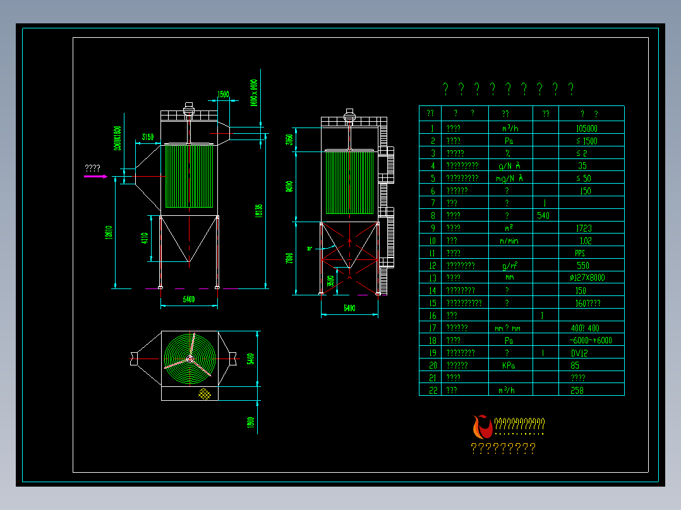Click the 3500 dimension near the hopper outlet
This screenshot has height=510, width=681.
331,281
